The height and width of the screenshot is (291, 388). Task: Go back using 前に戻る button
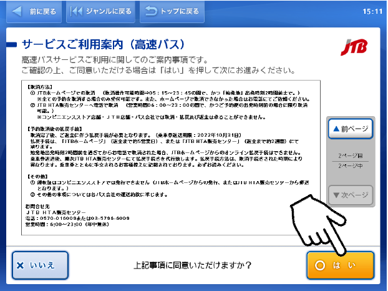tap(34, 12)
